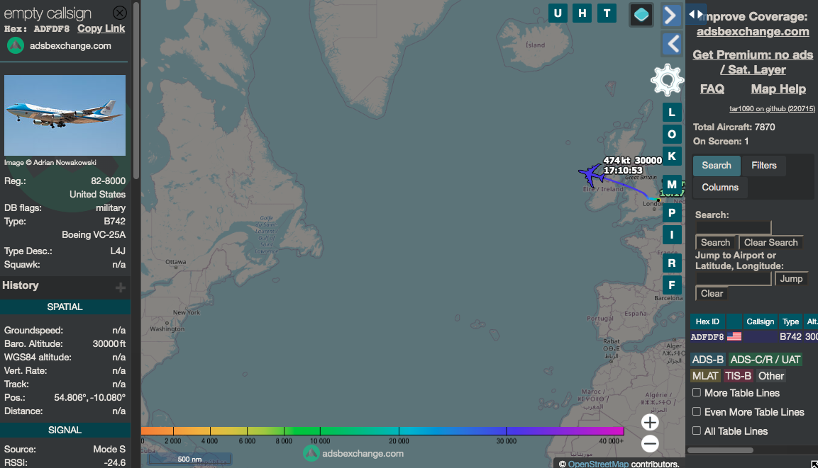
Task: Open the FAQ link
Action: pos(712,89)
